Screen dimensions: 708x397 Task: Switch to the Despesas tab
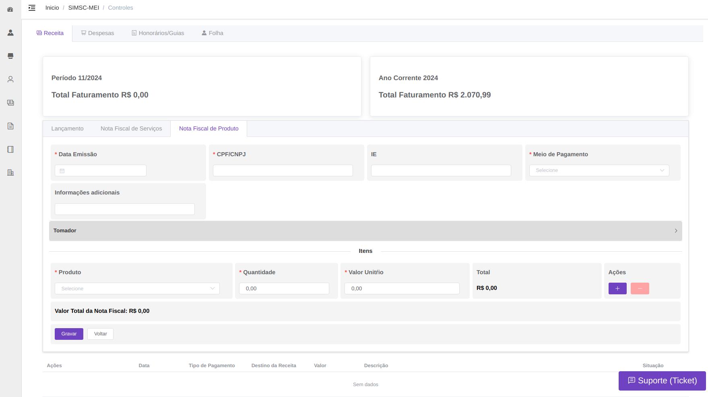(97, 33)
